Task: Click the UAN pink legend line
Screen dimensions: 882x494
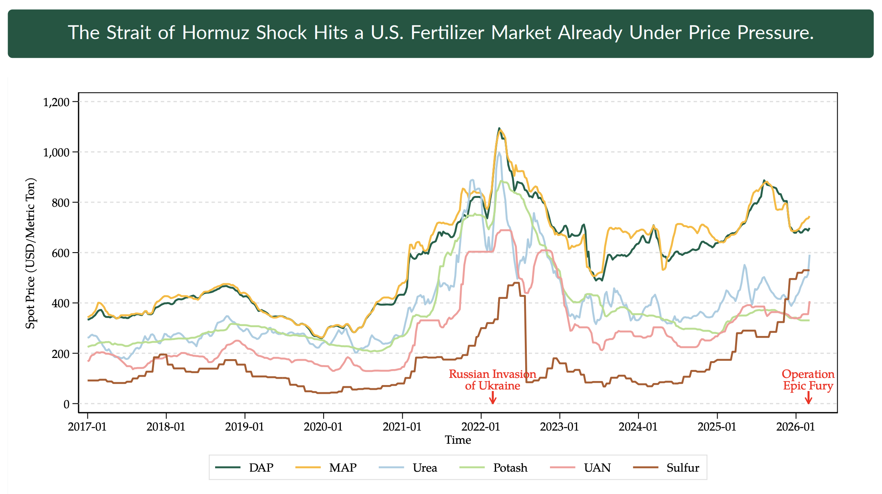Action: [x=562, y=467]
